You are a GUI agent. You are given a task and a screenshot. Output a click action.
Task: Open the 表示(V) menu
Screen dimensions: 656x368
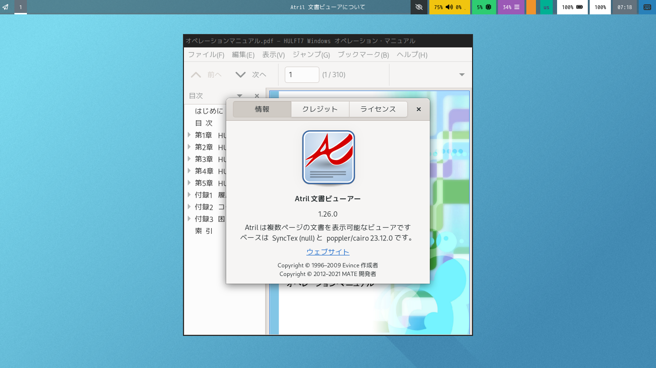273,55
